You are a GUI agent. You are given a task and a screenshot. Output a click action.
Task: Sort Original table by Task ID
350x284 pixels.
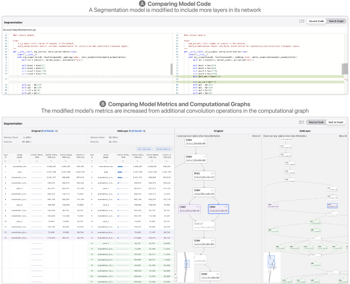(x=5, y=161)
